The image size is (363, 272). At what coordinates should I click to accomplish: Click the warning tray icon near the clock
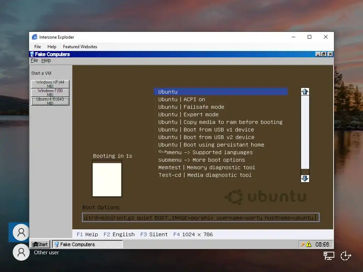(309, 244)
